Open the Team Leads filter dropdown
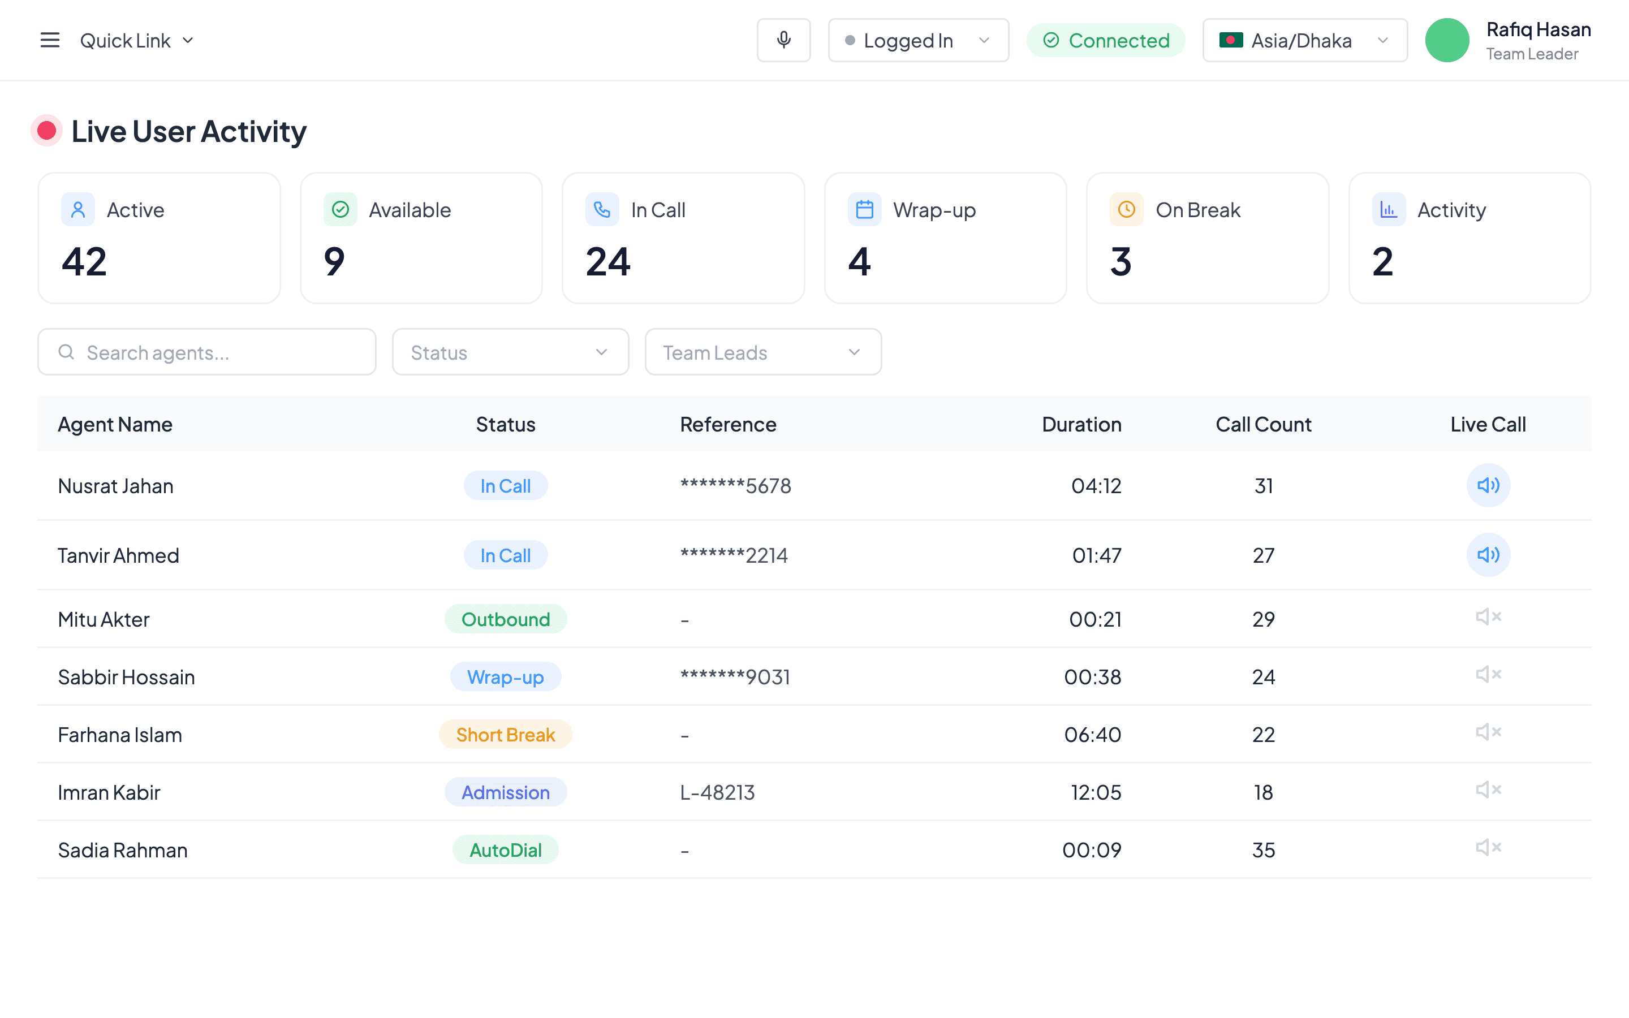Screen dimensions: 1629x1018 764,352
